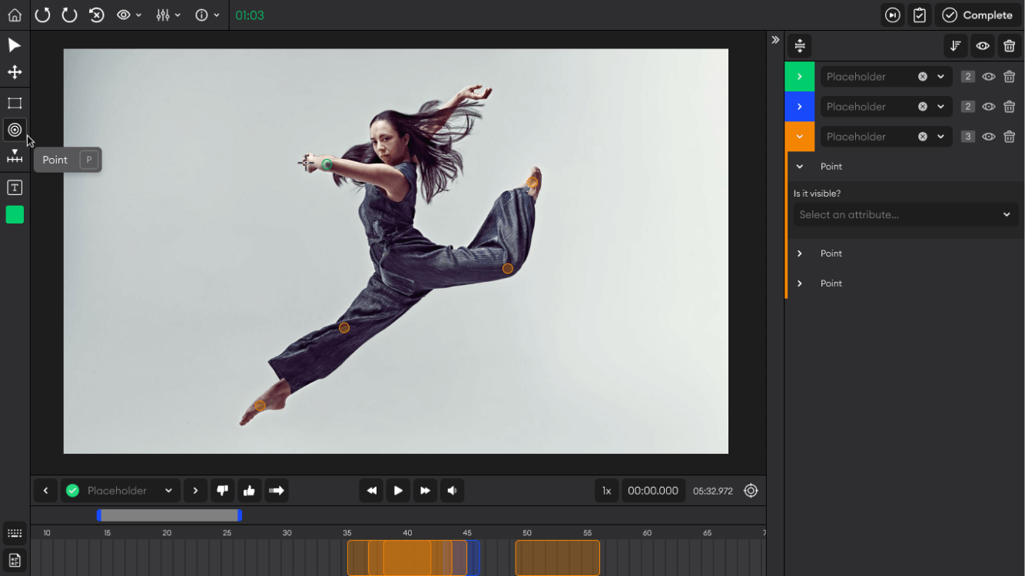Hide the orange annotation via eye icon
This screenshot has width=1025, height=576.
pos(989,137)
